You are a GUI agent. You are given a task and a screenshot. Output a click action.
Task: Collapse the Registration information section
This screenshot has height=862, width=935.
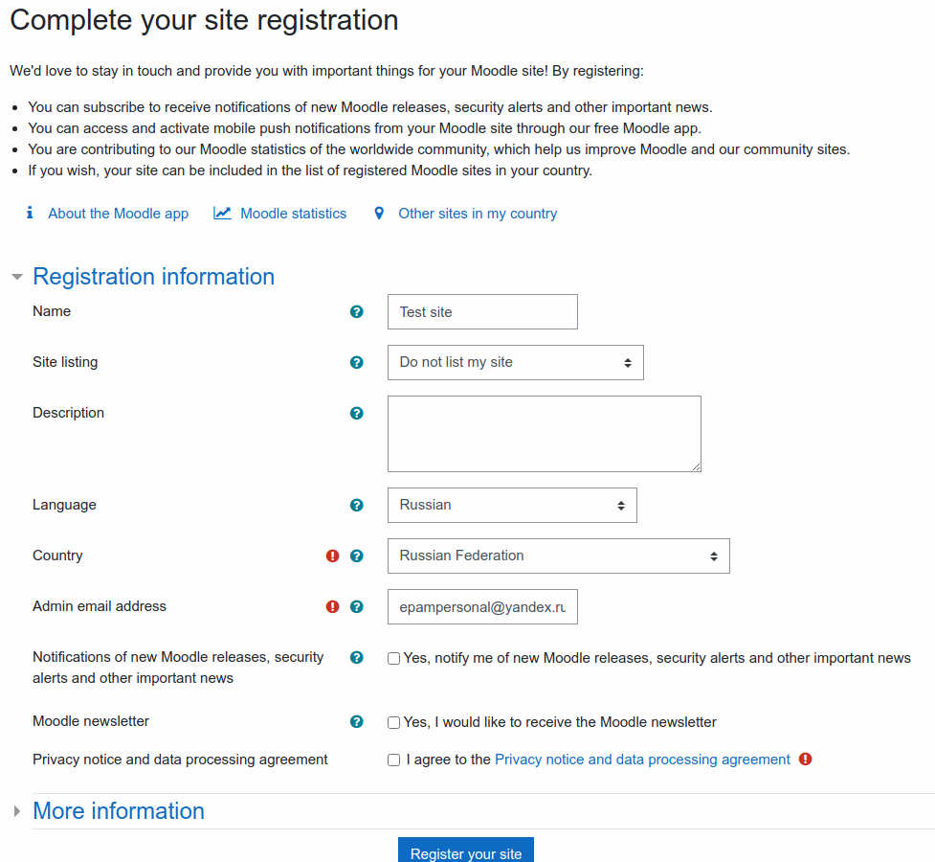(153, 277)
